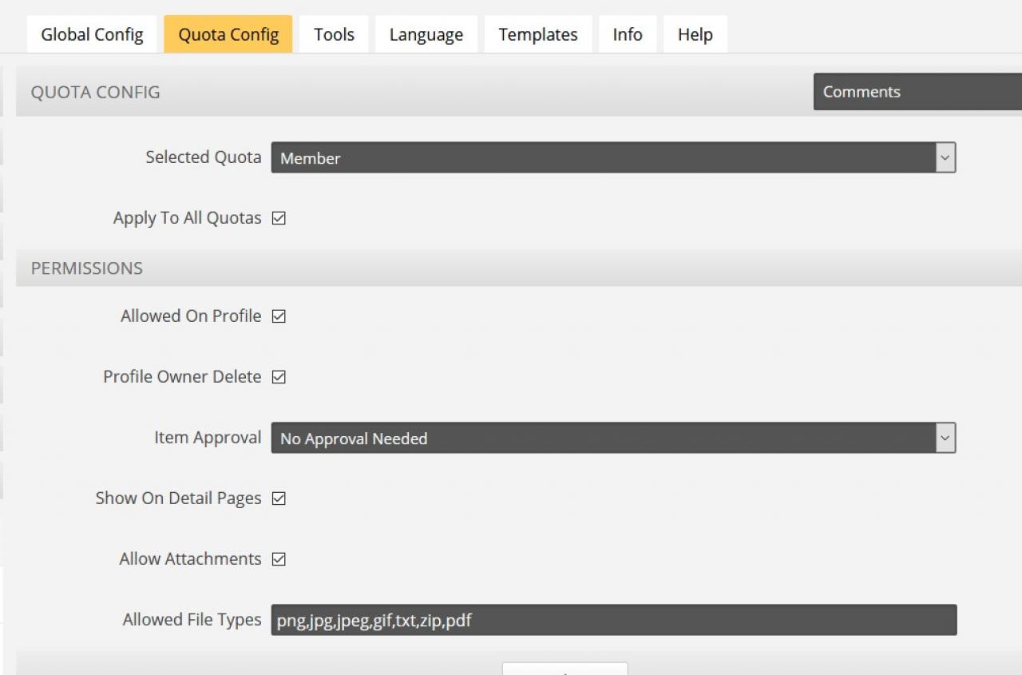The width and height of the screenshot is (1022, 675).
Task: Open the Comments dropdown in header
Action: [917, 92]
